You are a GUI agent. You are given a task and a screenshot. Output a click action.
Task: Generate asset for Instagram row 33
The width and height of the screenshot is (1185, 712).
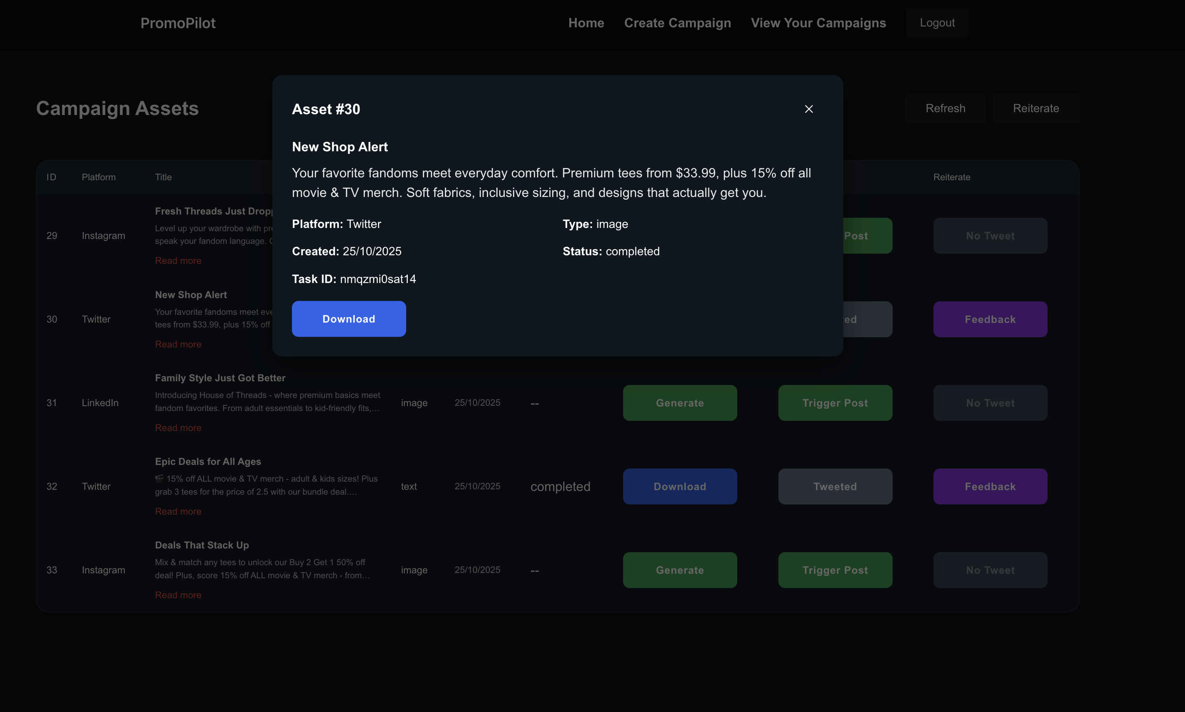click(679, 570)
